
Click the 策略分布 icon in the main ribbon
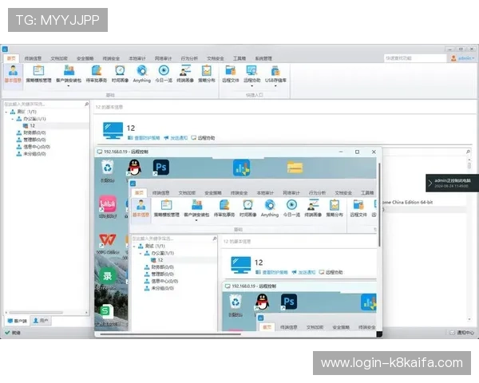206,73
